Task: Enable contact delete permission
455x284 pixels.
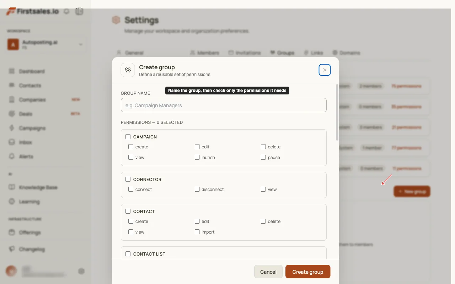Action: tap(263, 221)
